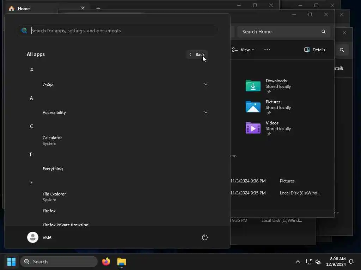Open the Videos folder icon
361x270 pixels.
(x=253, y=128)
